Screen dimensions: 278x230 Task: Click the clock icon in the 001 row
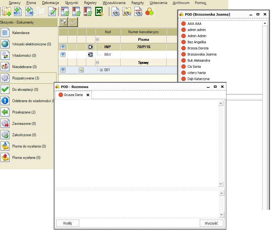point(81,70)
